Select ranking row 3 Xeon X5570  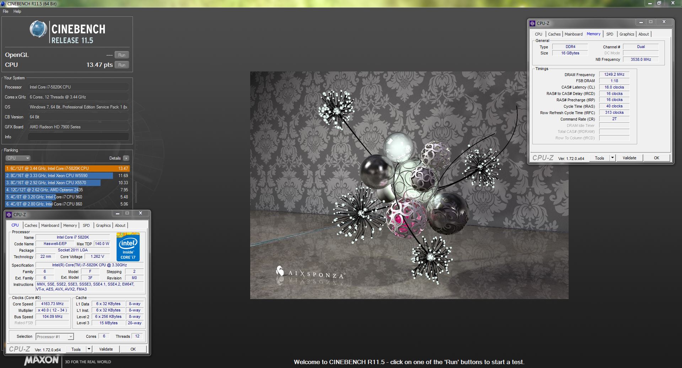click(67, 183)
